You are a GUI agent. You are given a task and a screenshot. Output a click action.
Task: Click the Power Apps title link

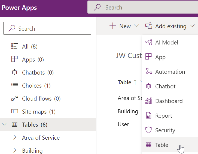pos(19,8)
